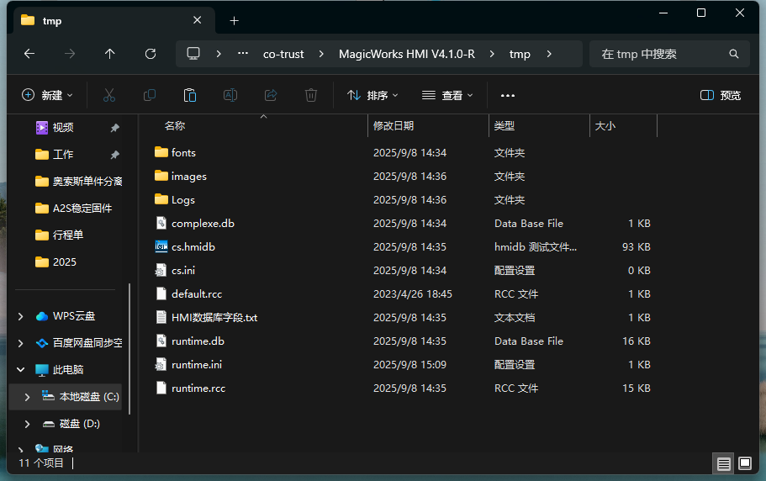This screenshot has width=766, height=481.
Task: Unpin 工作 from quick access
Action: (115, 155)
